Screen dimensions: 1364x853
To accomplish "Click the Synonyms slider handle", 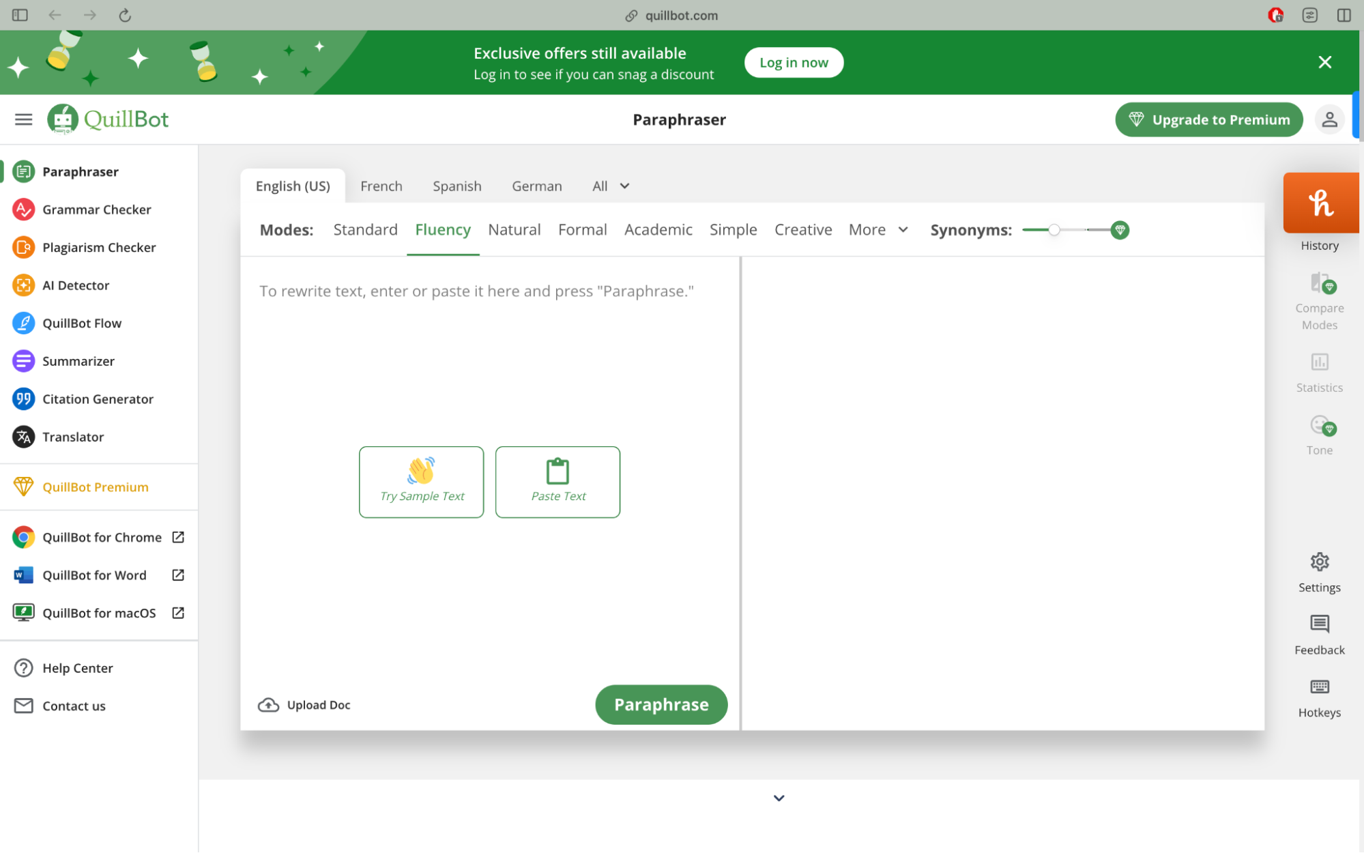I will coord(1054,230).
